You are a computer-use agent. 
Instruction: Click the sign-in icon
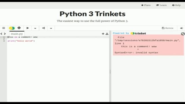pos(182,28)
